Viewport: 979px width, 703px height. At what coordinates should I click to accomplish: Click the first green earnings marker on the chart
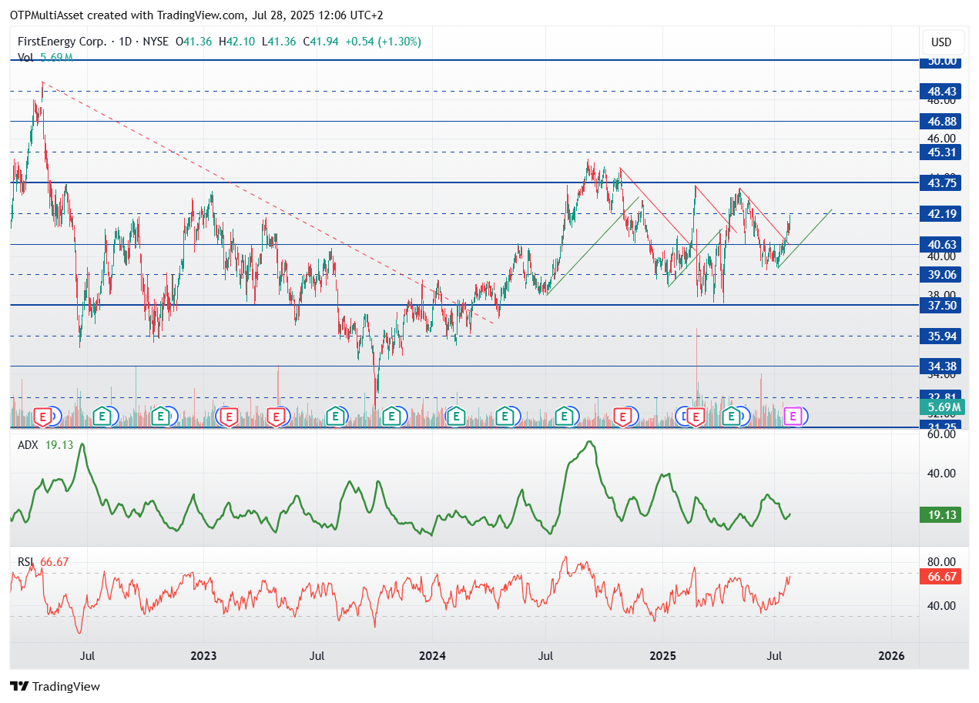point(101,417)
